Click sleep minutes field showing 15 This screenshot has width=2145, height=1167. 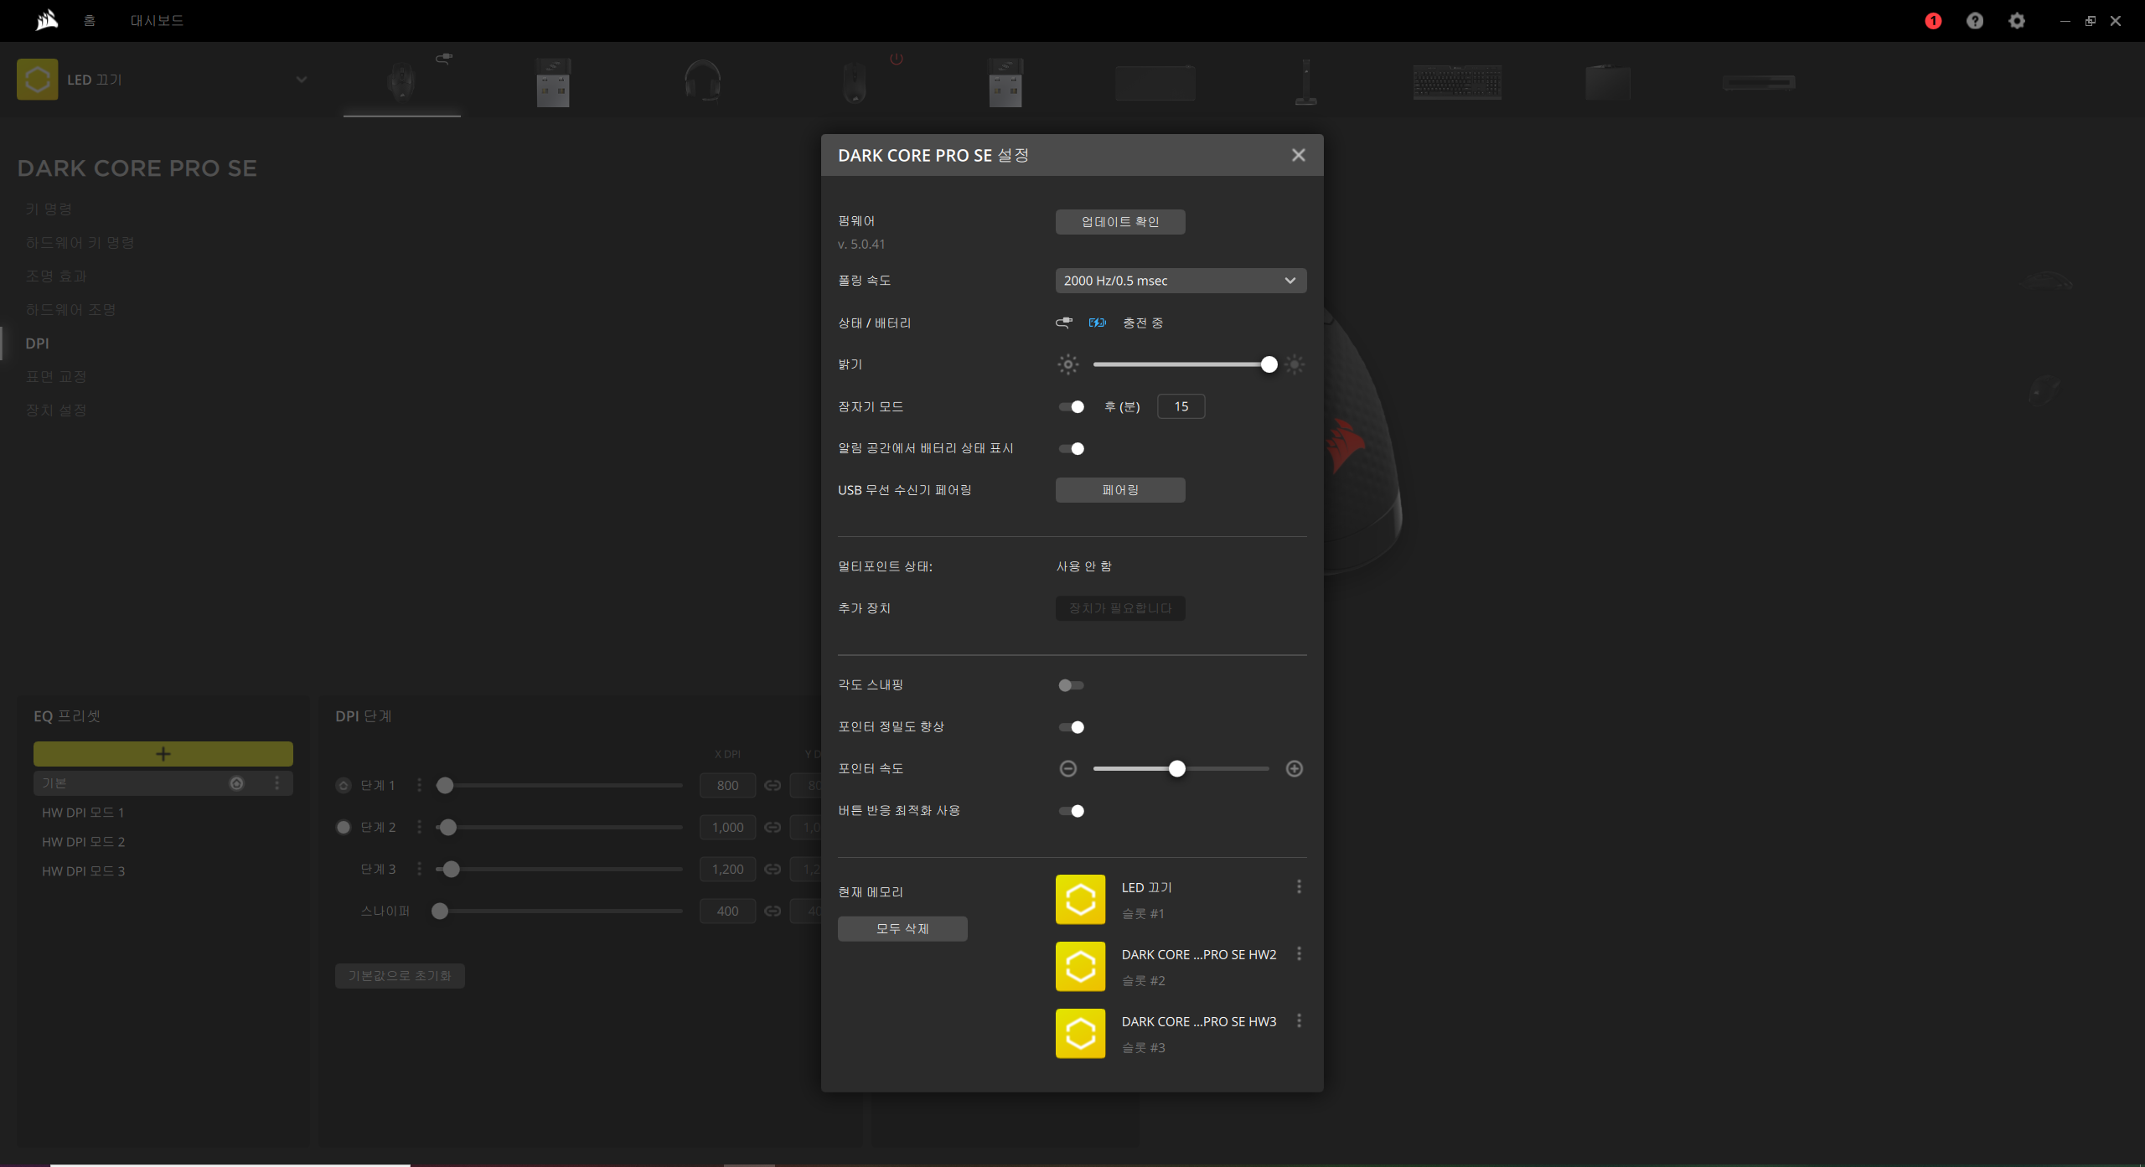tap(1181, 406)
